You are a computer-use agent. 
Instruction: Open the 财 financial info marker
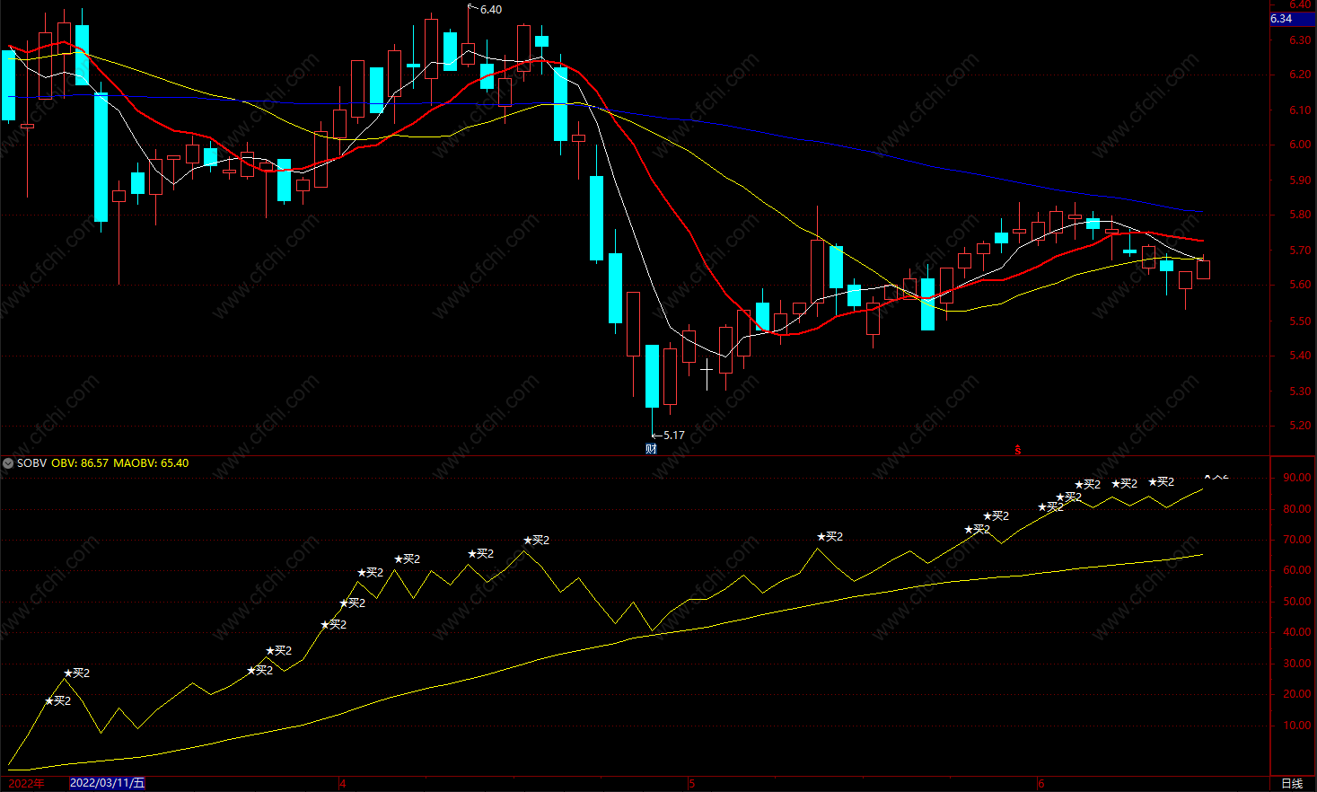[x=652, y=449]
